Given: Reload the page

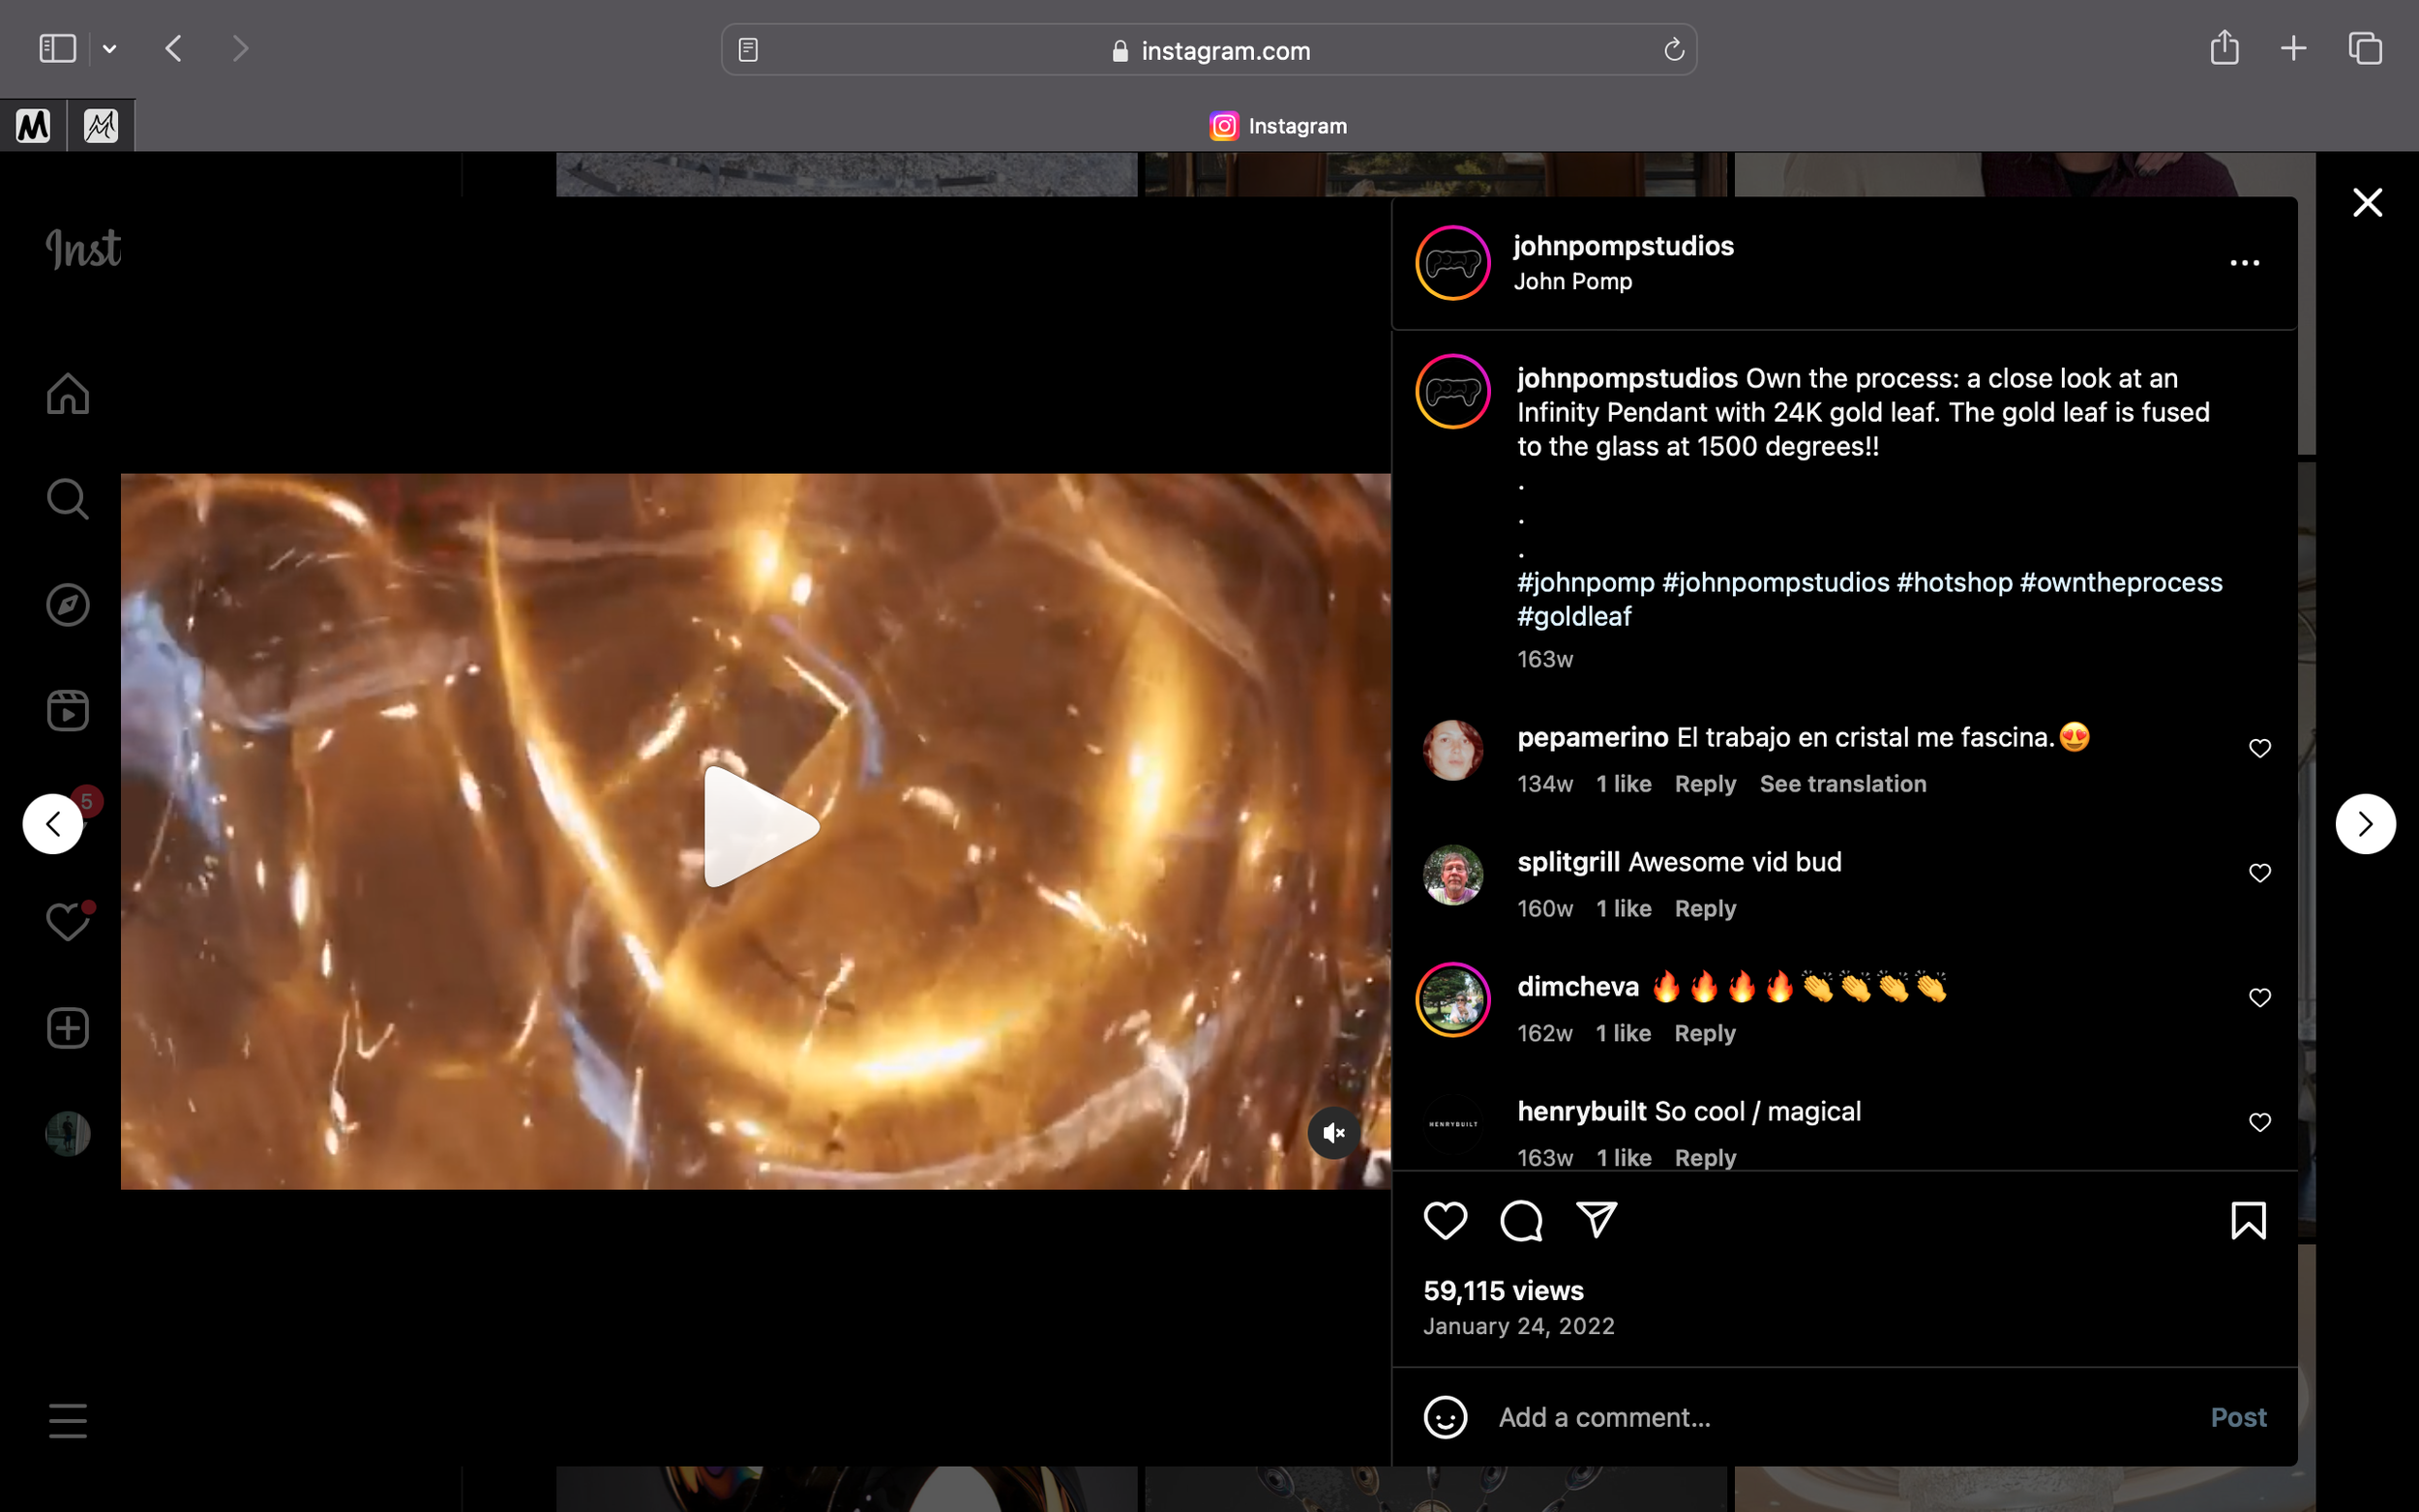Looking at the screenshot, I should (1674, 50).
